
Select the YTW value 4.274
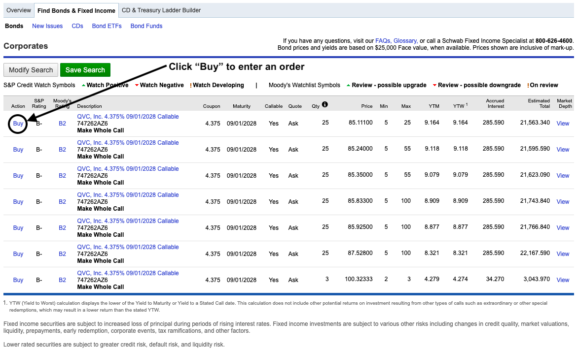(x=460, y=279)
